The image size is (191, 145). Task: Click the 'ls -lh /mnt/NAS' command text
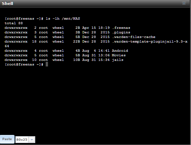click(x=63, y=19)
